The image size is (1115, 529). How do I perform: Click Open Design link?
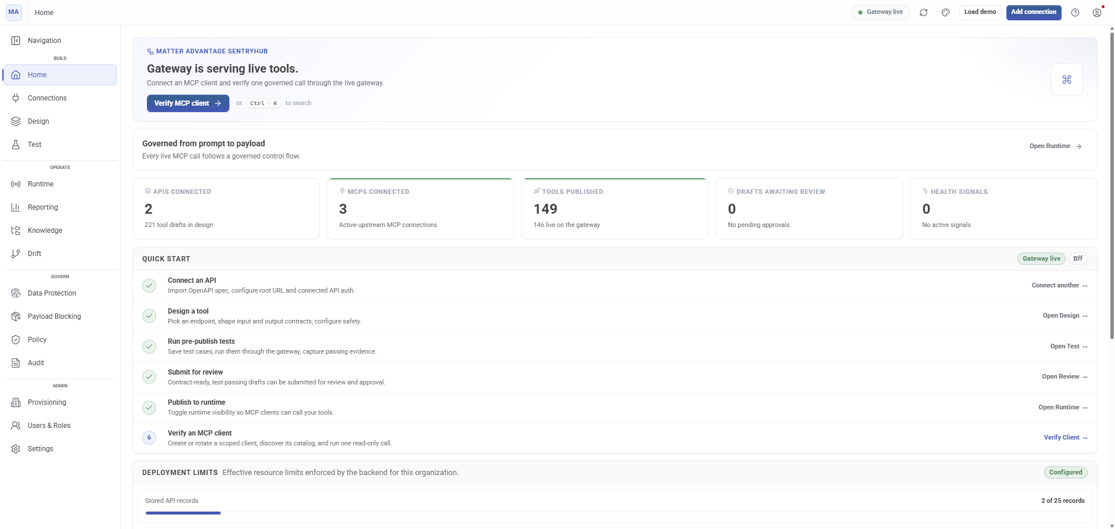click(x=1065, y=316)
